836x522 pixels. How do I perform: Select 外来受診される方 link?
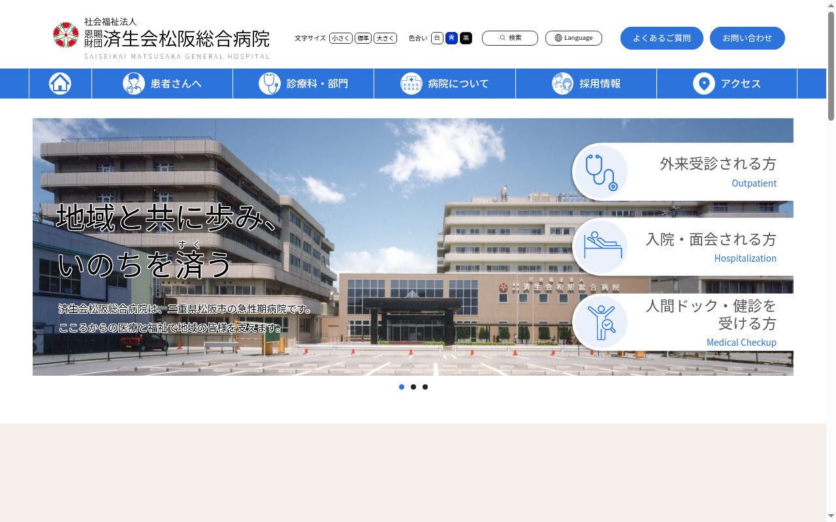[x=683, y=172]
